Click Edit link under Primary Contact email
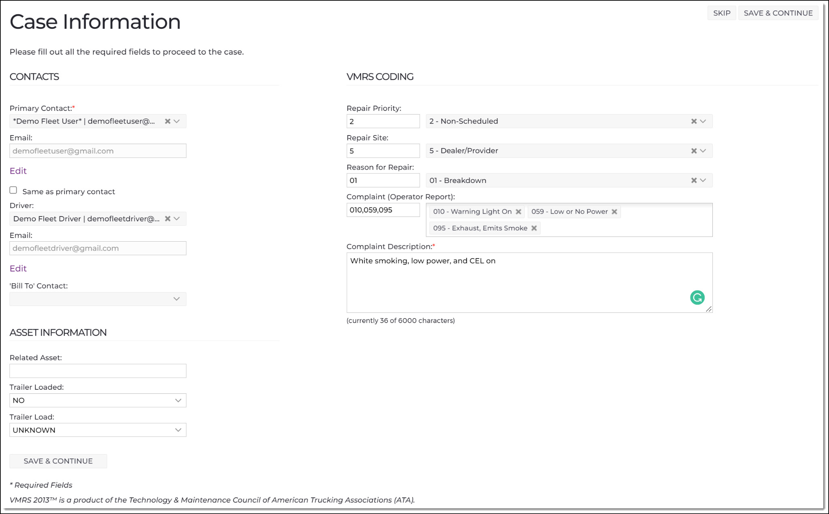Image resolution: width=829 pixels, height=514 pixels. pyautogui.click(x=18, y=171)
